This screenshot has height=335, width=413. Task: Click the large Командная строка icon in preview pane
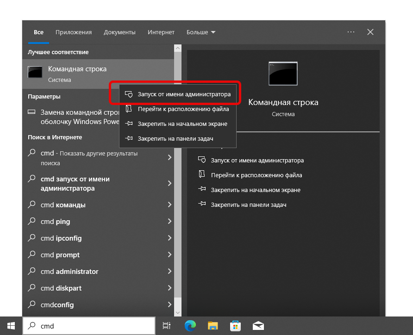pyautogui.click(x=283, y=74)
